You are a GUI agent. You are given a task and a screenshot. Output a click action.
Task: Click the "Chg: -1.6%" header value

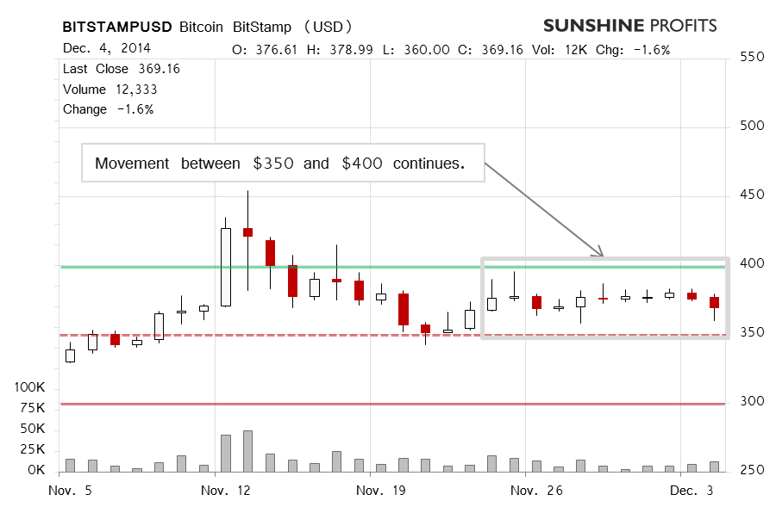click(x=633, y=50)
